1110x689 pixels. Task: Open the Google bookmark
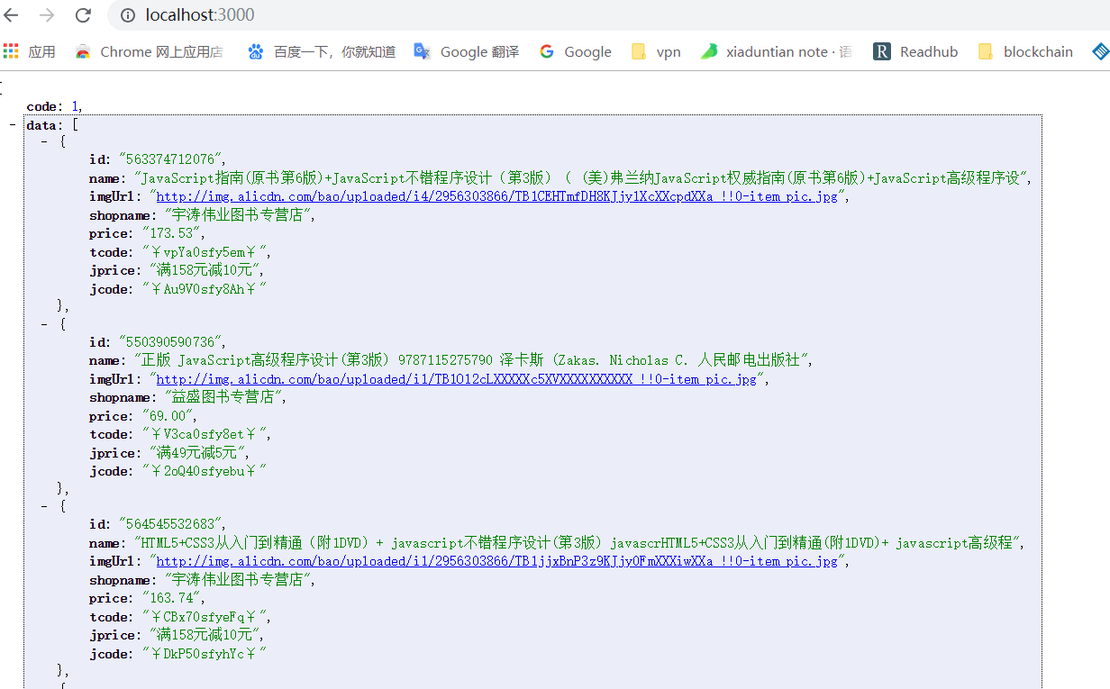576,51
